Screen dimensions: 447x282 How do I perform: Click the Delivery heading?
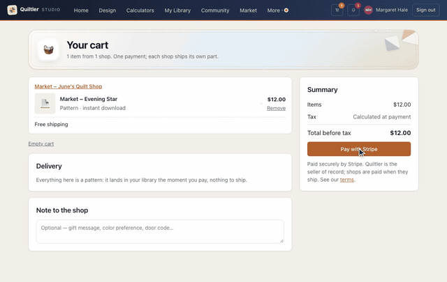[x=49, y=166]
